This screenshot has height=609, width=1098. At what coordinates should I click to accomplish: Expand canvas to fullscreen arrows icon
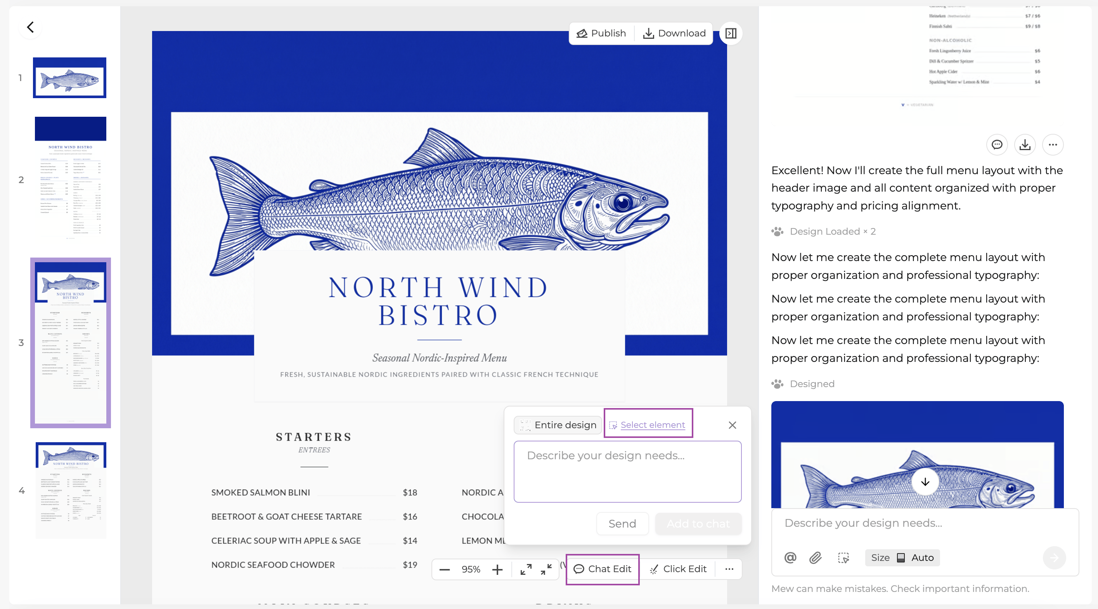526,569
